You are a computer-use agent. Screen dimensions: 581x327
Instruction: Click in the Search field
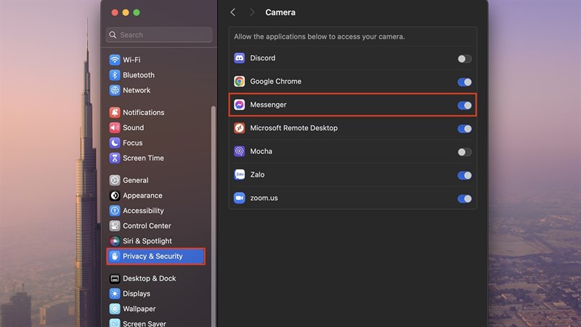[159, 35]
